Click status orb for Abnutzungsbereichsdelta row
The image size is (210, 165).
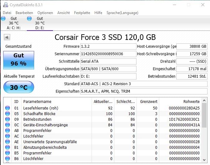coord(7,148)
